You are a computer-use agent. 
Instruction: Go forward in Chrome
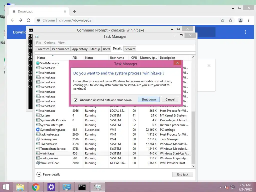click(x=20, y=20)
